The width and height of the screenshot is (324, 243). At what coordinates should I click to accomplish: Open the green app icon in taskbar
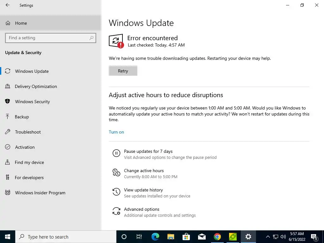pos(233,237)
